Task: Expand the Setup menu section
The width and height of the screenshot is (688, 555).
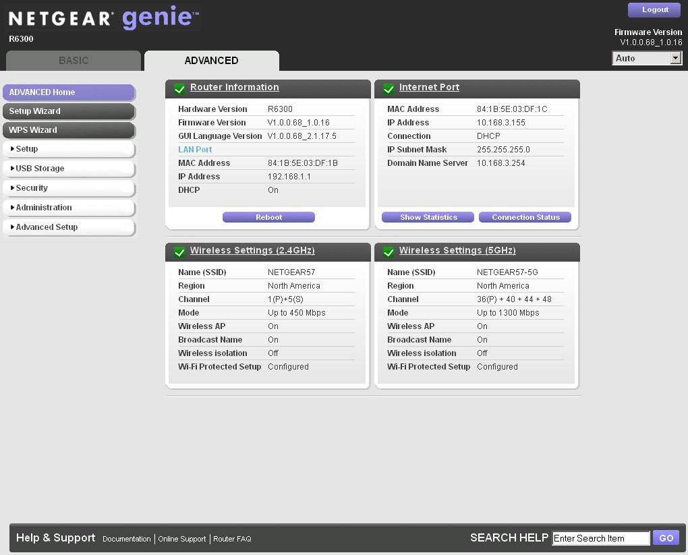Action: pos(68,149)
